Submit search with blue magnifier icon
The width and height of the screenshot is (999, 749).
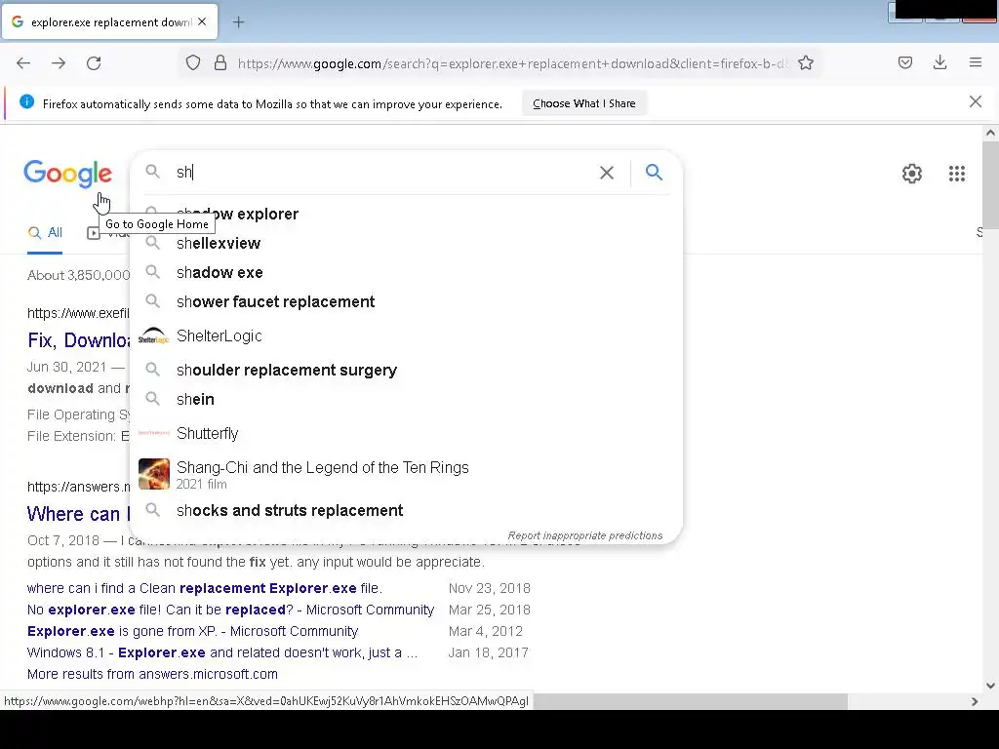tap(654, 172)
